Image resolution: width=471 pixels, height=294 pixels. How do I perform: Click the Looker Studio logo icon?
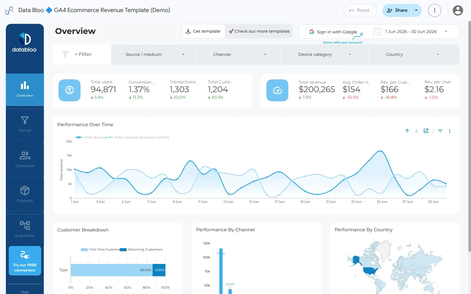pos(9,10)
